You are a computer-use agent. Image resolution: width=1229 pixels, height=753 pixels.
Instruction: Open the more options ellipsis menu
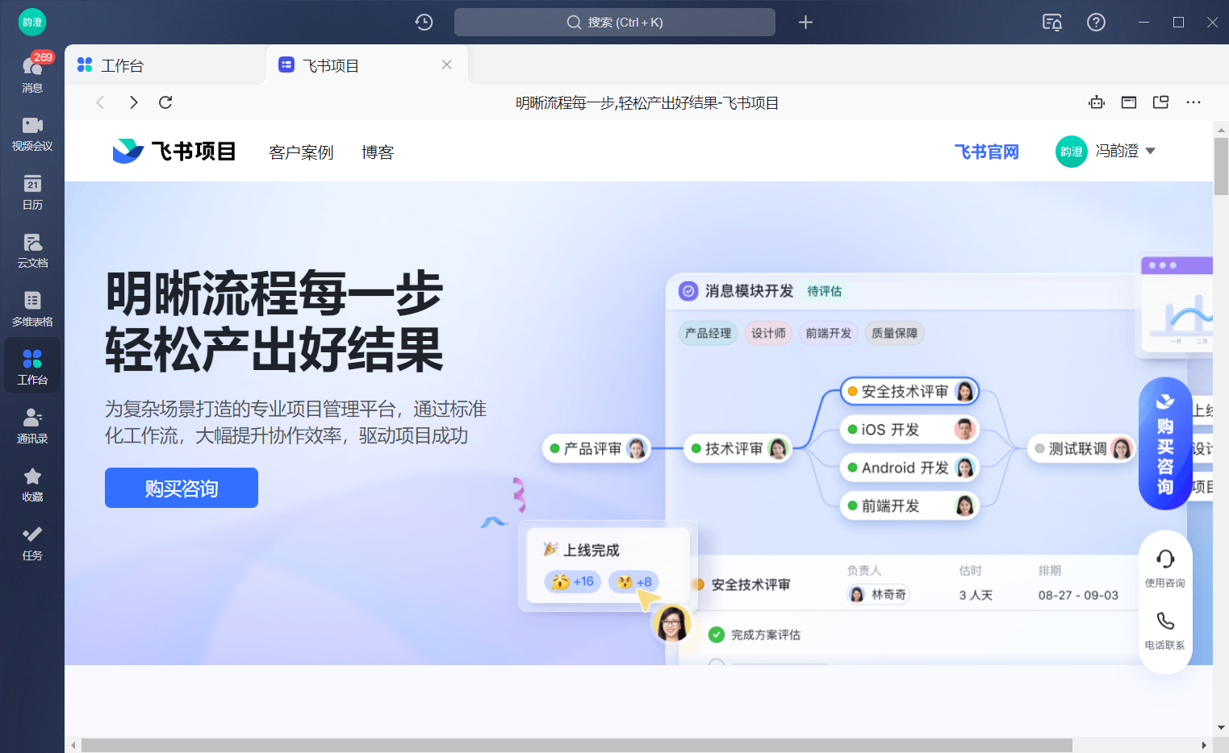(x=1193, y=102)
